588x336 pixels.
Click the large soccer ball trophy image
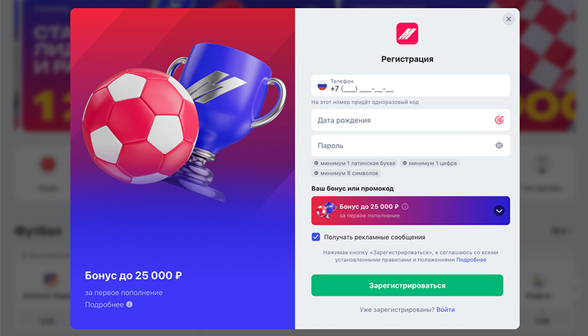pyautogui.click(x=184, y=120)
